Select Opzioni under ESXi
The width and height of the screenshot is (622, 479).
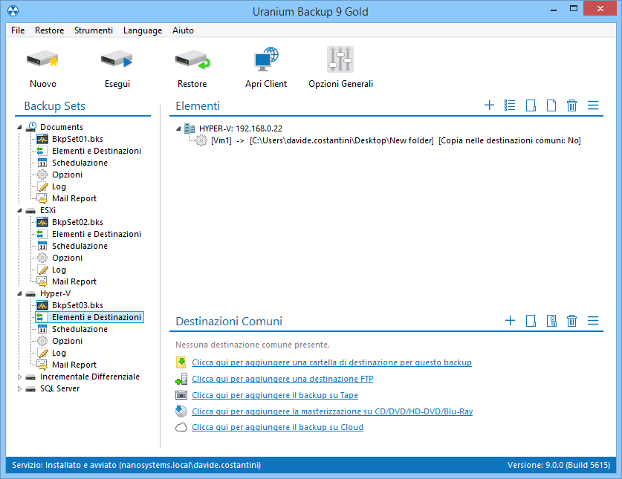(x=67, y=258)
